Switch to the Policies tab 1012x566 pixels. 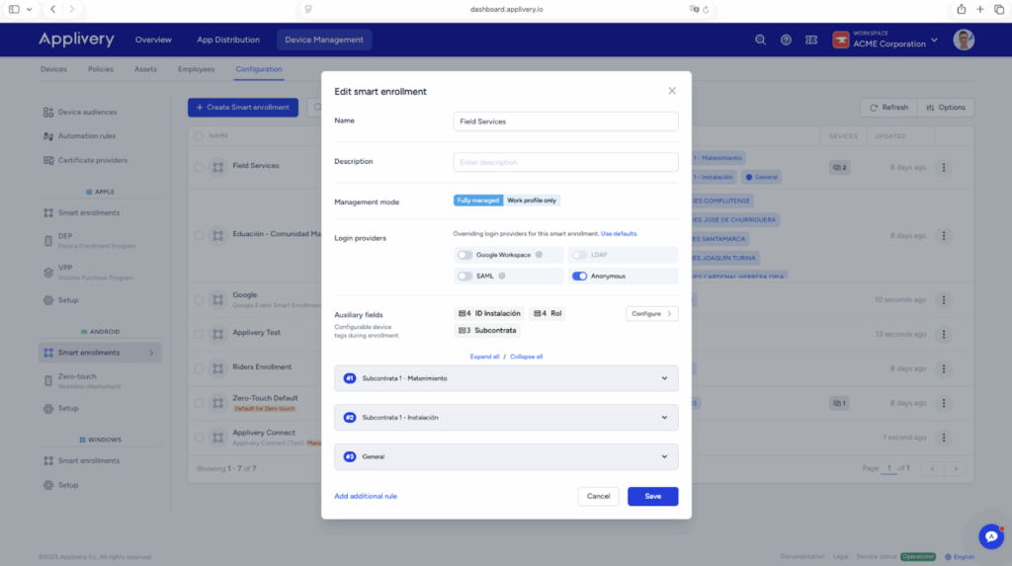[101, 69]
